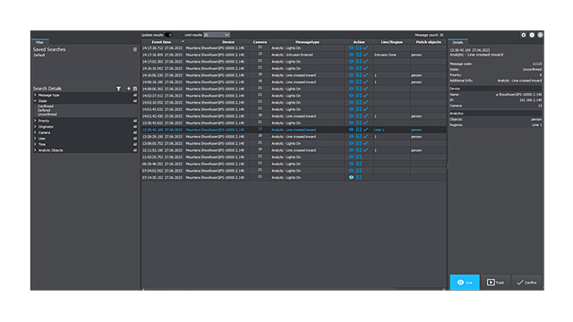Click confirm checkmark in 14:16:06.230 row

pos(365,75)
